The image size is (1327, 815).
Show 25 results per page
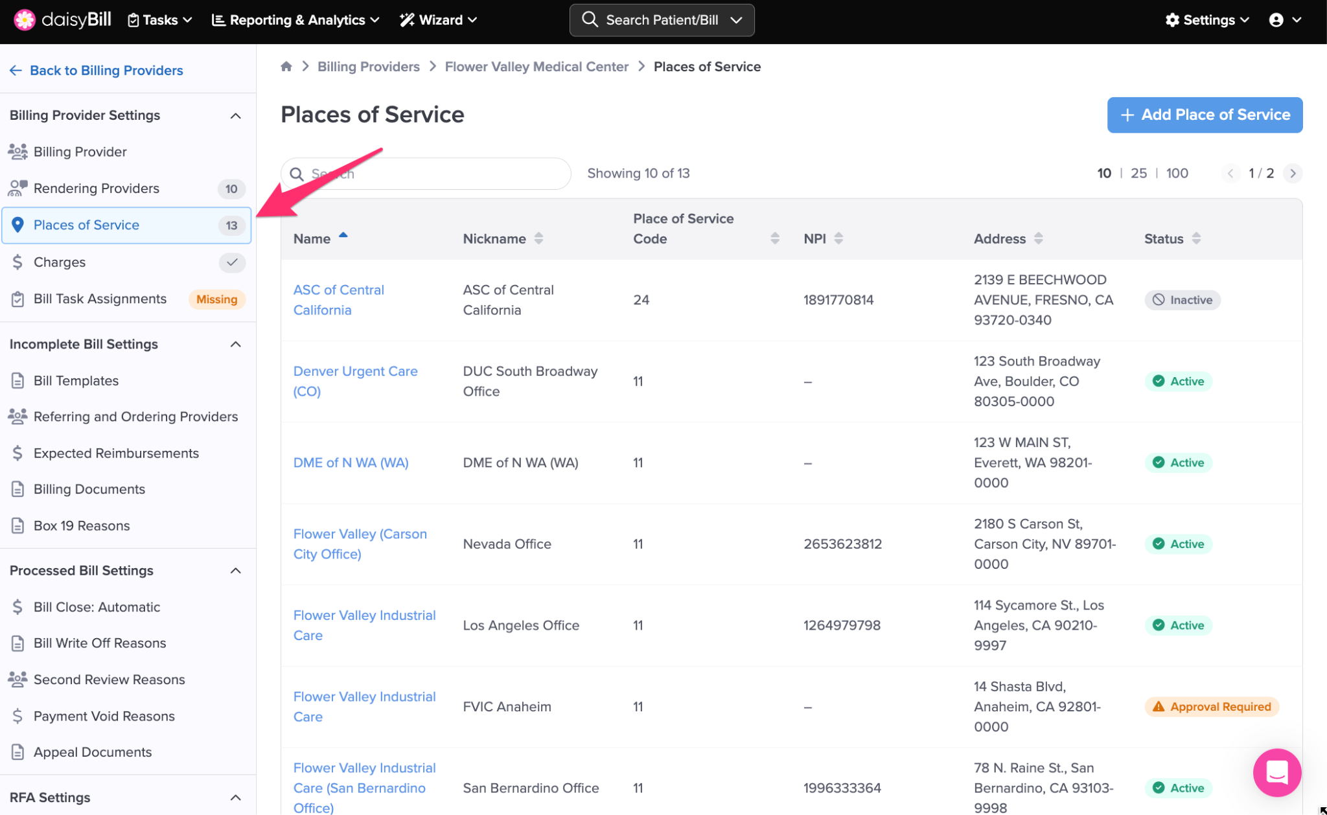coord(1138,173)
